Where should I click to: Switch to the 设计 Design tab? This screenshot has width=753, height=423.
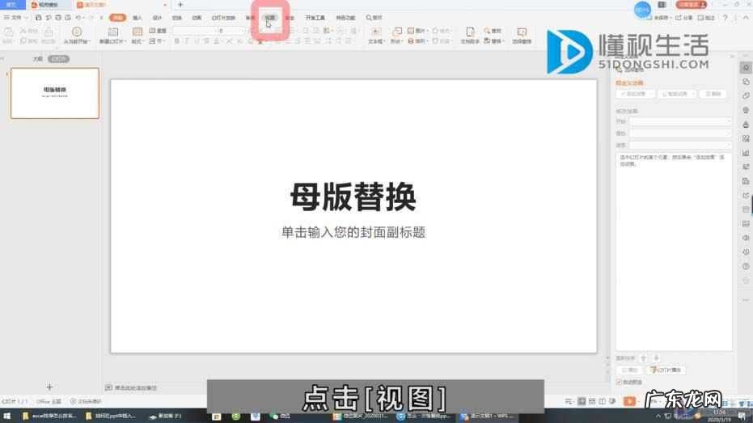tap(157, 18)
